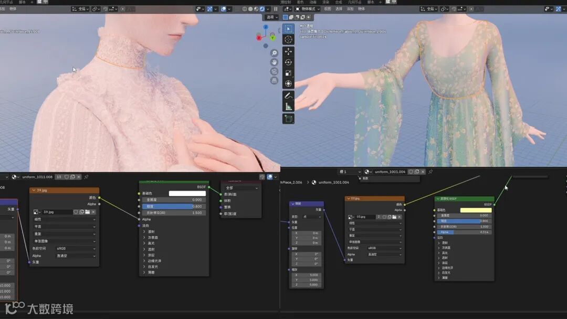Open the 添加 menu in right viewport header
This screenshot has height=319, width=567.
[350, 9]
